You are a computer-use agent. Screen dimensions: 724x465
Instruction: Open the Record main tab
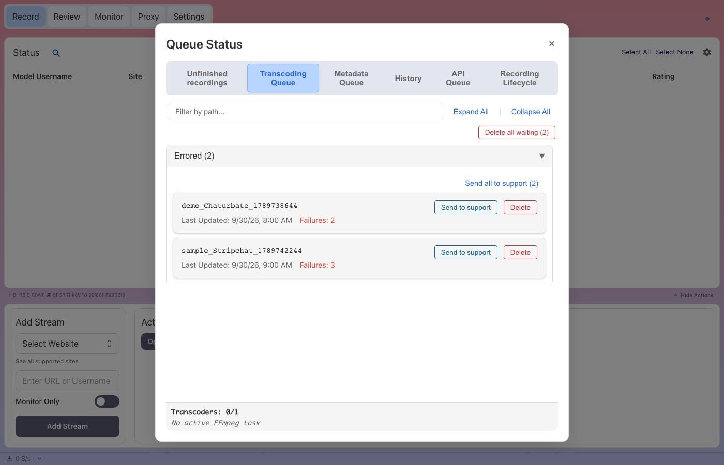26,17
